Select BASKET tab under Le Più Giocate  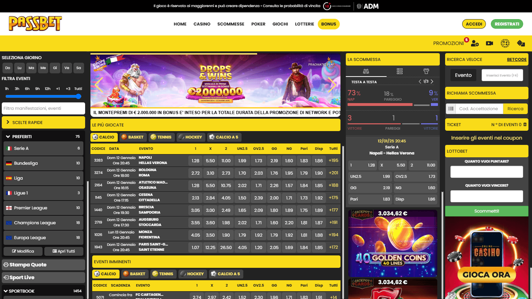(132, 137)
